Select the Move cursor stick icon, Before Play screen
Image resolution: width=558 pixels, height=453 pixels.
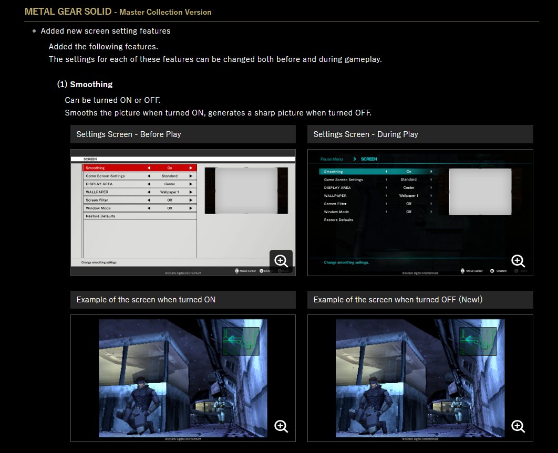(x=236, y=271)
